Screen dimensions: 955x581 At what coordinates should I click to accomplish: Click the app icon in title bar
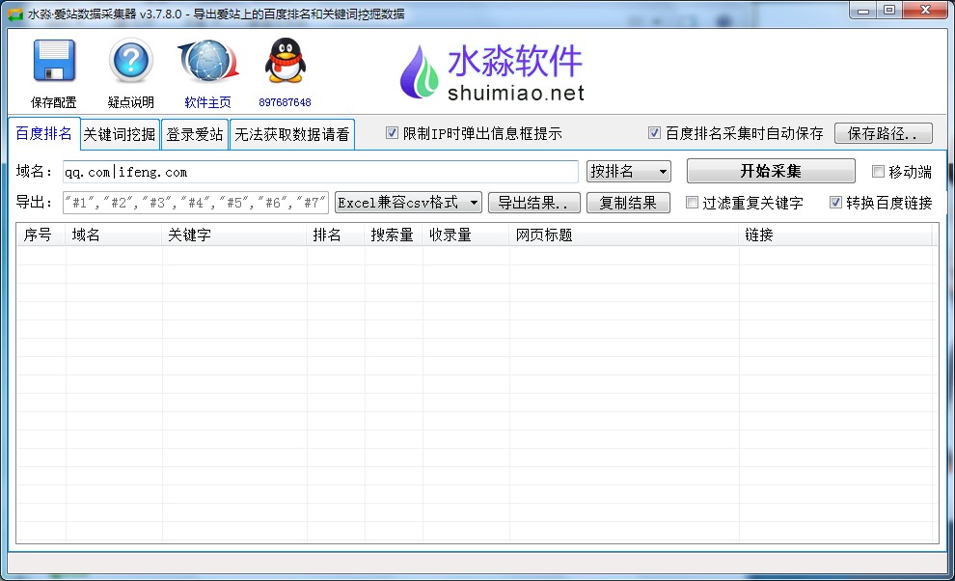pyautogui.click(x=15, y=14)
